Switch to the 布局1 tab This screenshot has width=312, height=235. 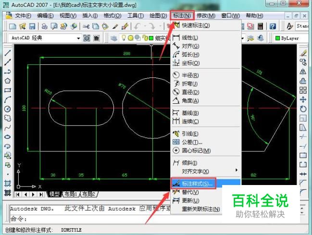click(x=71, y=194)
